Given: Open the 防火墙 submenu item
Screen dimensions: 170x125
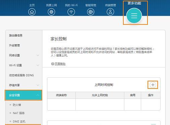Looking at the screenshot, I should point(17,105).
